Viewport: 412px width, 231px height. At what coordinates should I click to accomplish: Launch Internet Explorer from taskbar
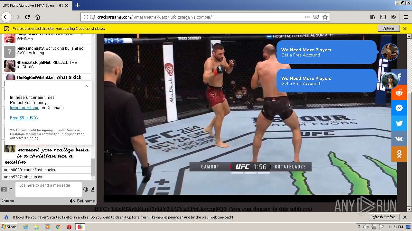pos(25,227)
